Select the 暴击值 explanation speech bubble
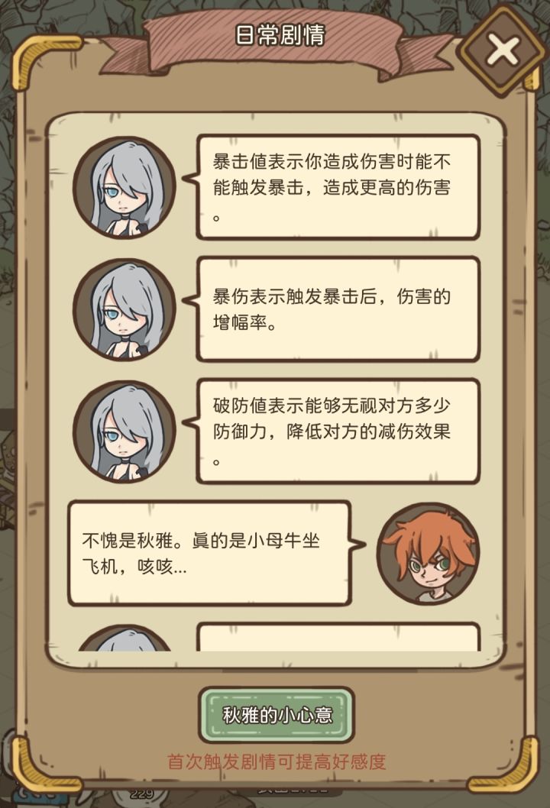 coord(338,188)
